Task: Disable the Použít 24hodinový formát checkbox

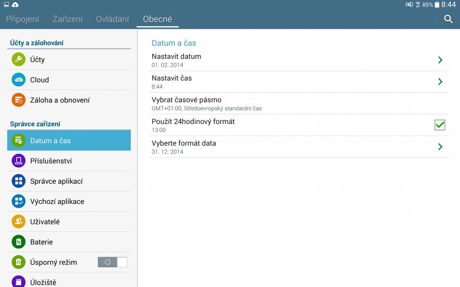Action: pos(439,125)
